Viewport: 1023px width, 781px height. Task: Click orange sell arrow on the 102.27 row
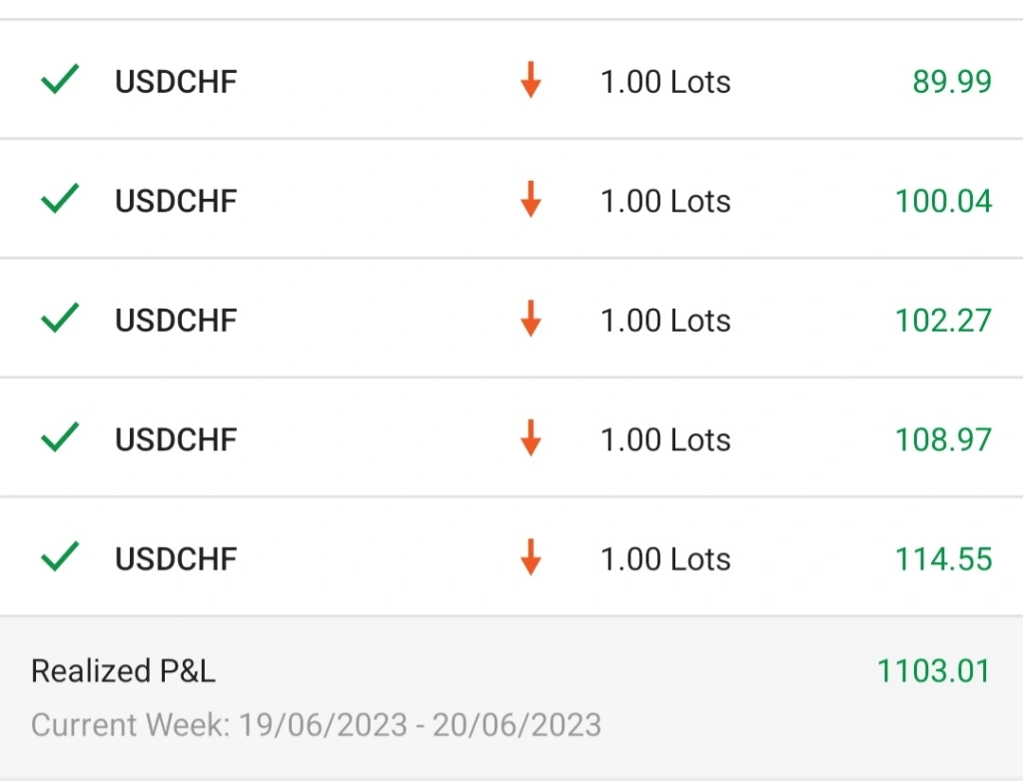(x=531, y=319)
